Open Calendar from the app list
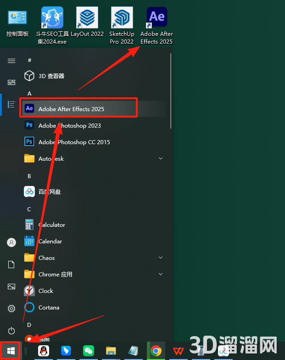 tap(94, 241)
